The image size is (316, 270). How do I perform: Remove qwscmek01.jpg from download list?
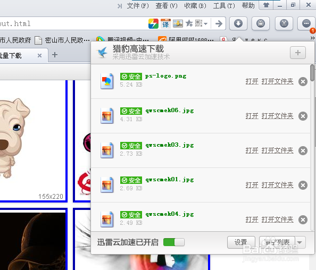303,185
